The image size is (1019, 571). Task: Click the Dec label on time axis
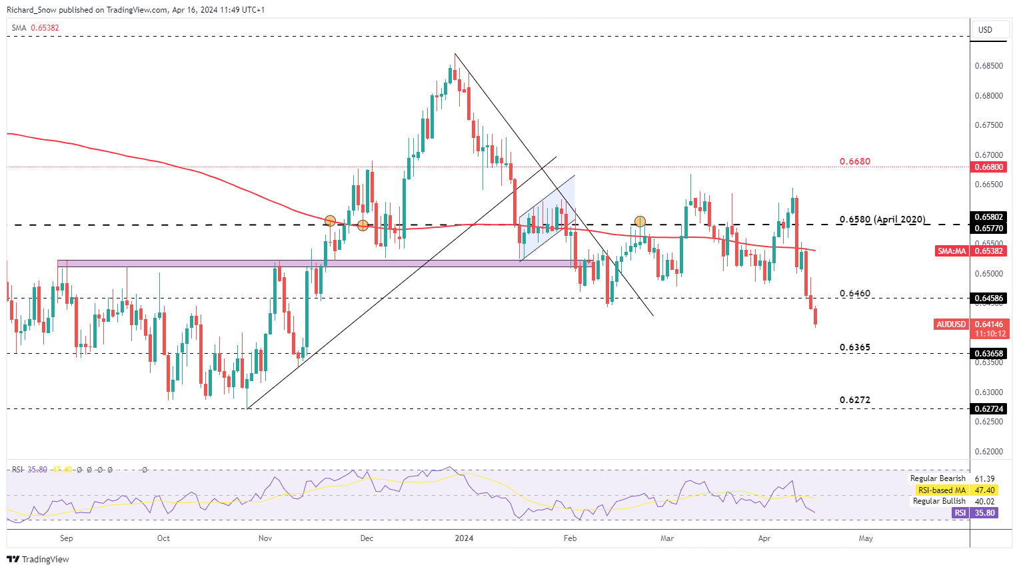coord(367,538)
